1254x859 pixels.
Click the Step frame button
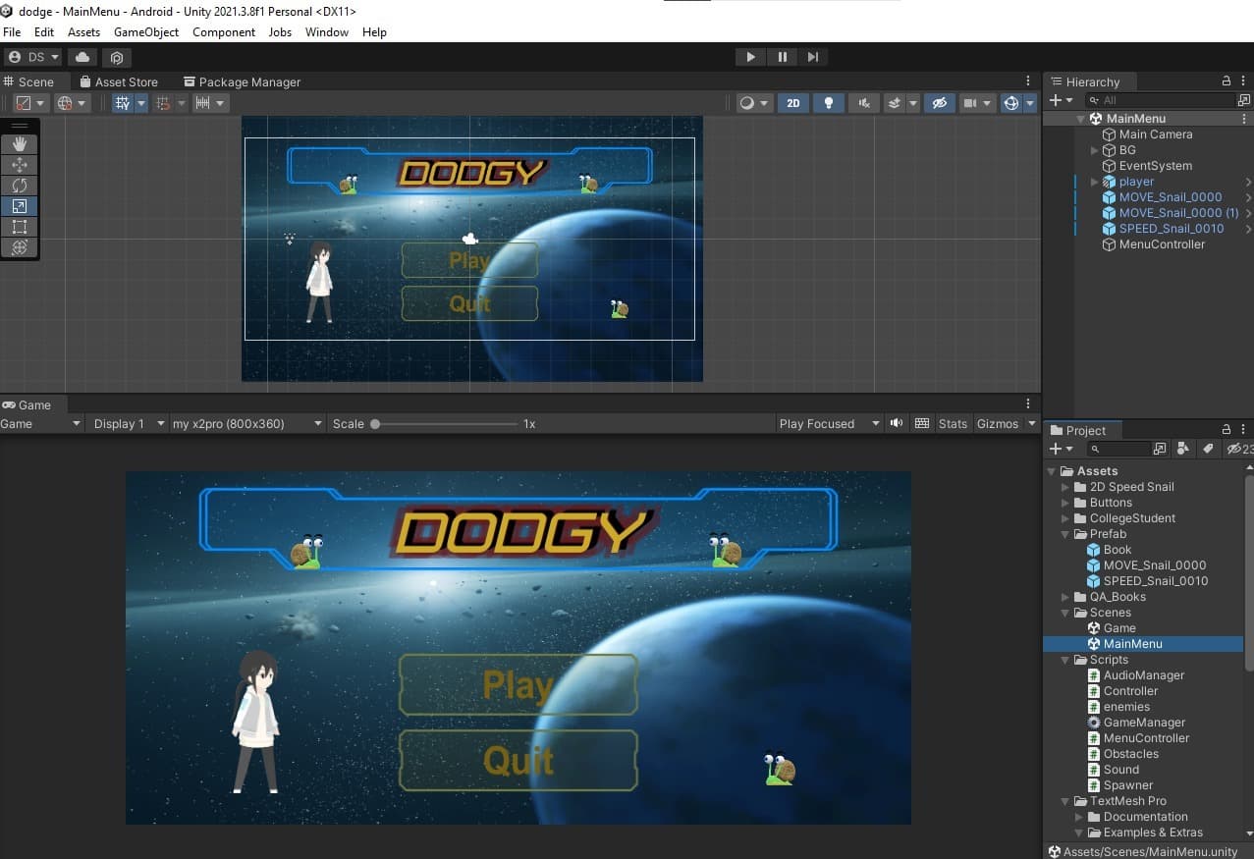[x=813, y=57]
